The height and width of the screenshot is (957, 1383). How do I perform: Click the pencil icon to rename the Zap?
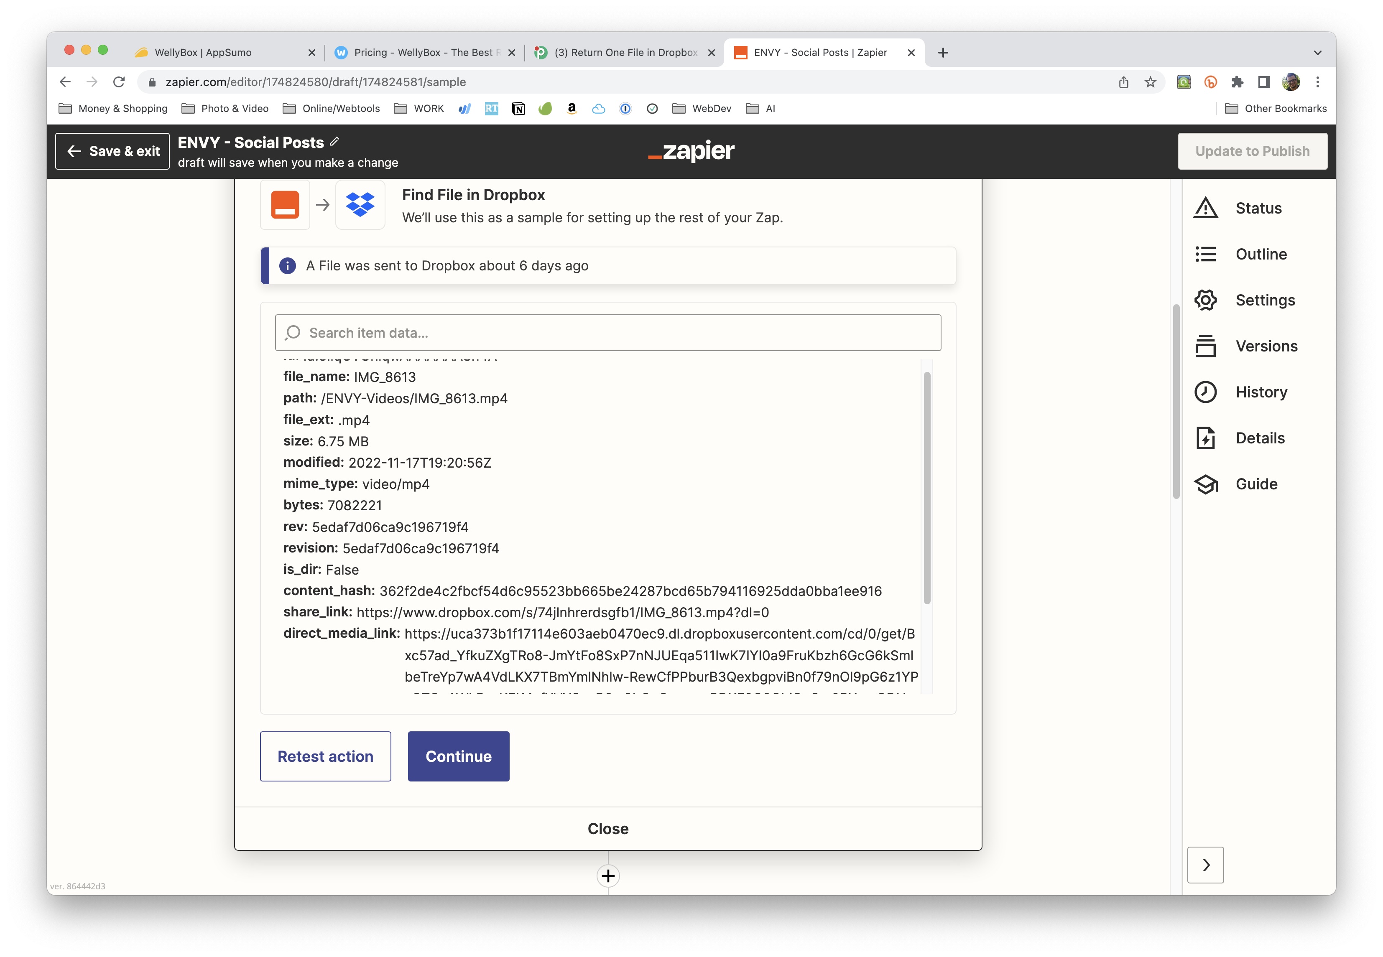(334, 142)
